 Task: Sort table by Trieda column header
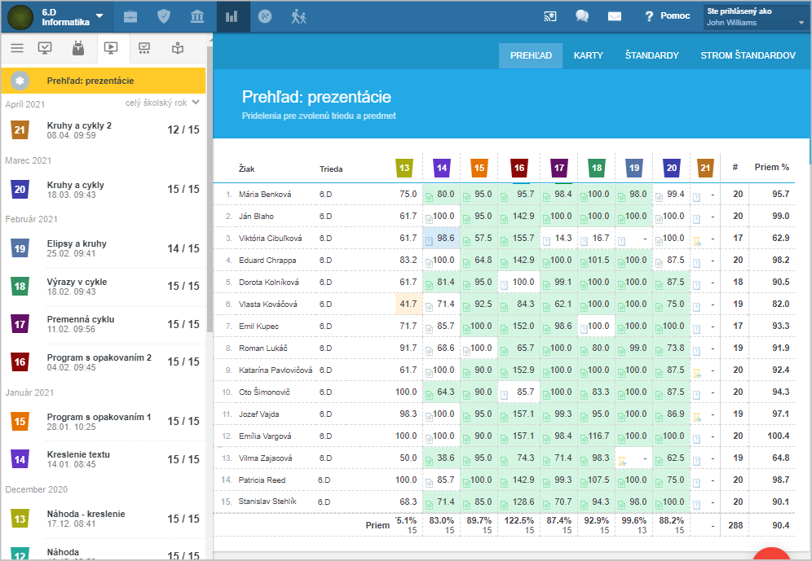[x=331, y=169]
